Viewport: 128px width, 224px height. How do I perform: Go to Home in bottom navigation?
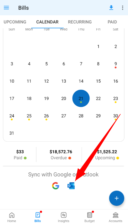pyautogui.click(x=12, y=217)
